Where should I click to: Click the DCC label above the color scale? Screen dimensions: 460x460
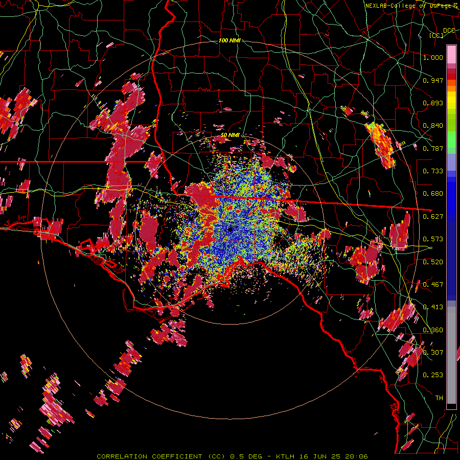(449, 31)
